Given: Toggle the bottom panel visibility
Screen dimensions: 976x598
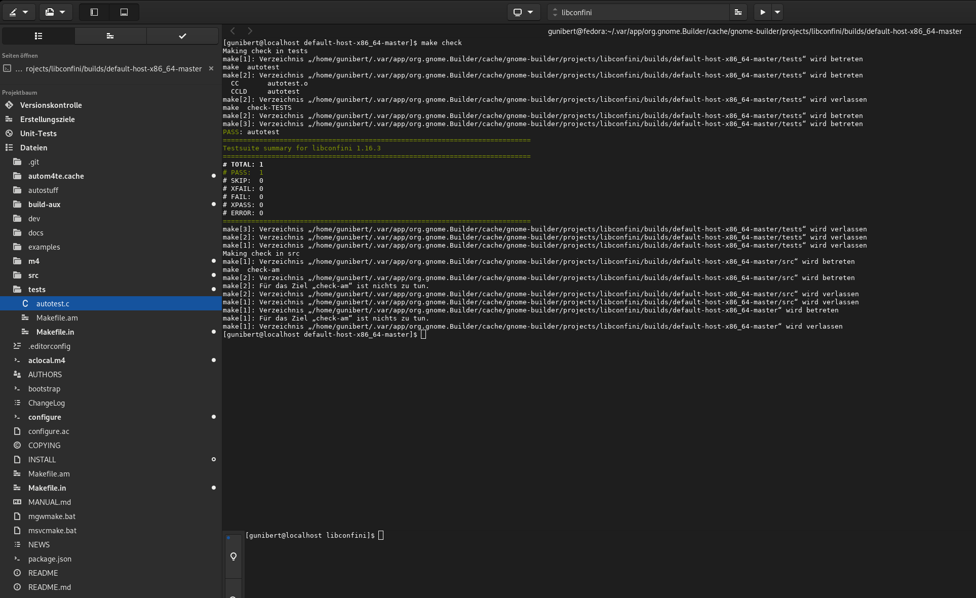Looking at the screenshot, I should point(124,12).
